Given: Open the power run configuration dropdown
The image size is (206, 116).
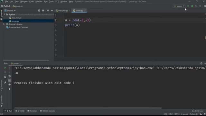Looking at the screenshot, I should coord(179,6).
